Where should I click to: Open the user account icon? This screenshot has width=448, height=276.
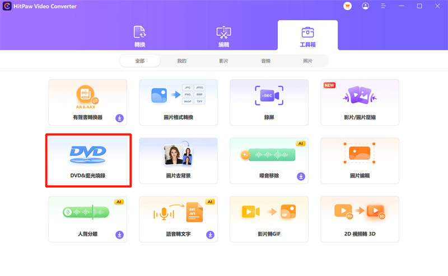[x=366, y=6]
